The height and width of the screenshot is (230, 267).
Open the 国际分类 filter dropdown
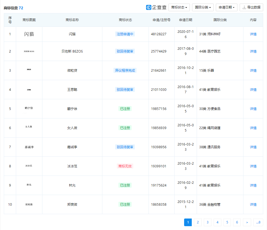tap(203, 7)
